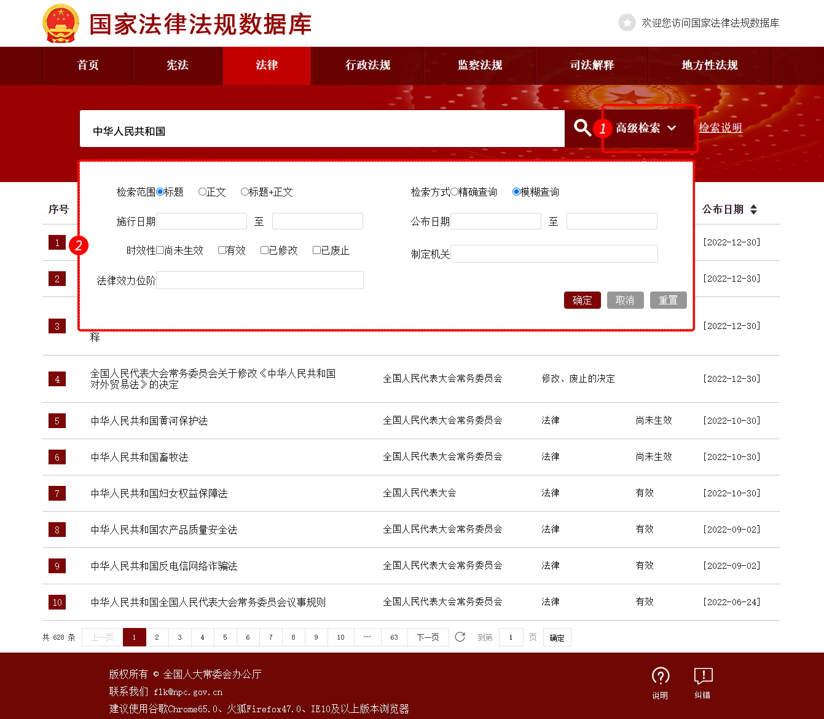This screenshot has width=824, height=719.
Task: Open the 司法解释 navigation tab
Action: click(592, 65)
